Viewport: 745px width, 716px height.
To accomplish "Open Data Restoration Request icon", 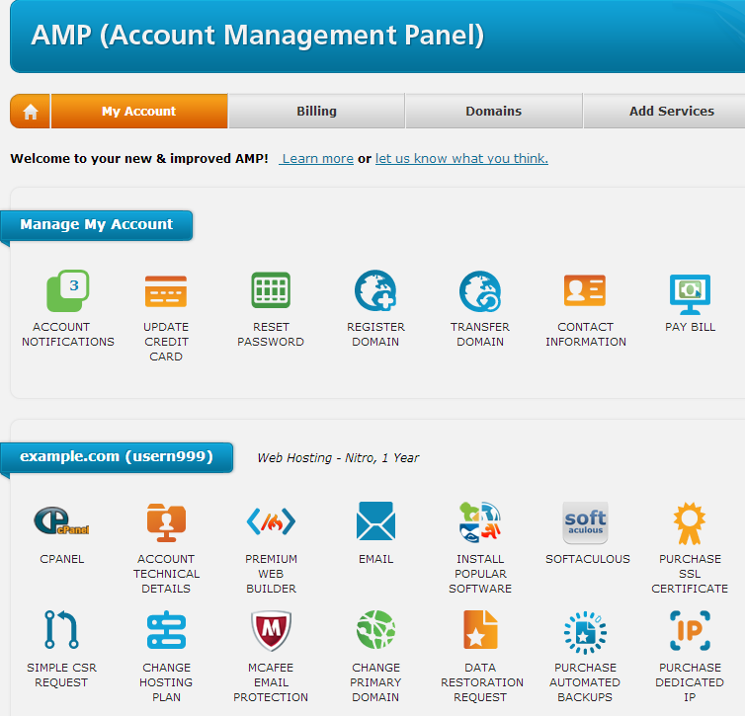I will click(480, 631).
